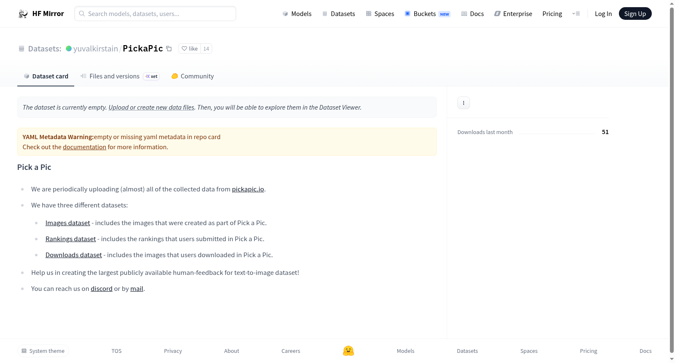This screenshot has width=675, height=363.
Task: Click the Pick a Pic heading
Action: (x=34, y=167)
